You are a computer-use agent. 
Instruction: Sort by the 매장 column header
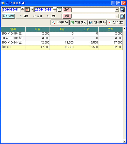click(x=38, y=29)
